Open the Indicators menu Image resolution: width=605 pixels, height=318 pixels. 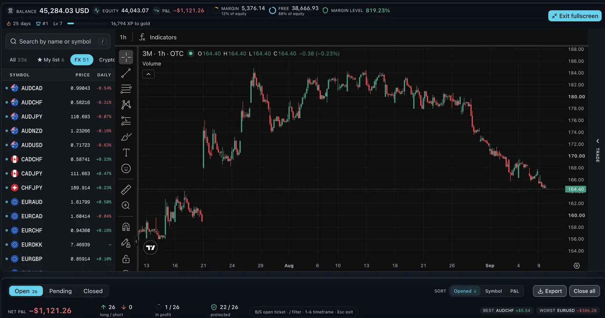point(158,37)
